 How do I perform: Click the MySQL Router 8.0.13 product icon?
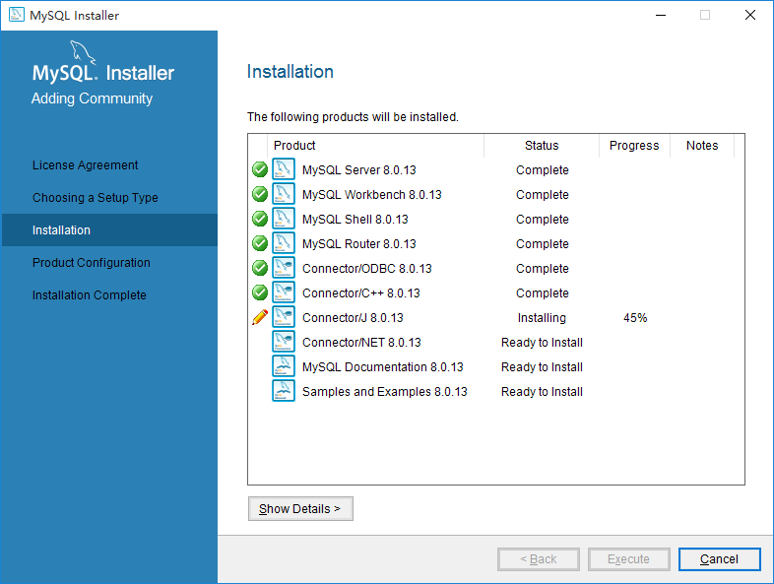coord(284,243)
